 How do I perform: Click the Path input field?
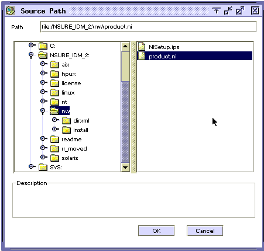pos(148,27)
